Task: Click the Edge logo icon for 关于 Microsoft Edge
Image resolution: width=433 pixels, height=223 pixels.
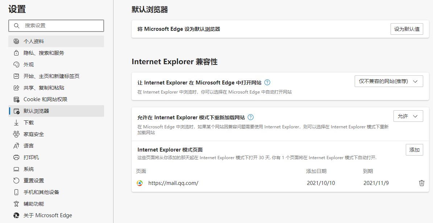Action: tap(16, 215)
